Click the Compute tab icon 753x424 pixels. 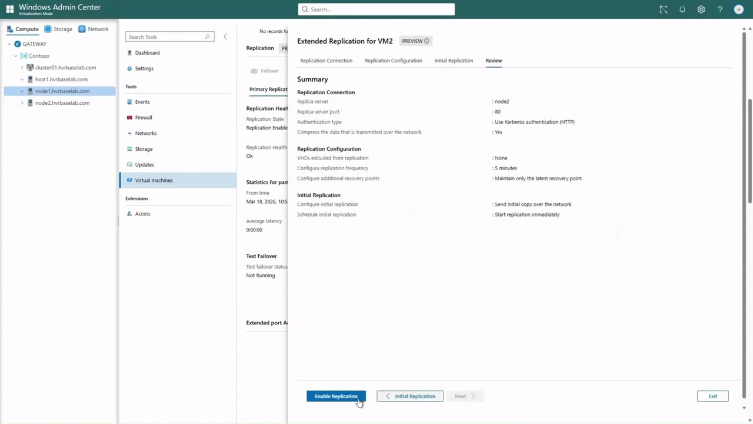point(10,29)
